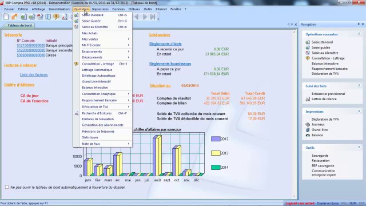Viewport: 366px width, 206px height.
Task: Select Statistiques menu entry
Action: tap(102, 137)
